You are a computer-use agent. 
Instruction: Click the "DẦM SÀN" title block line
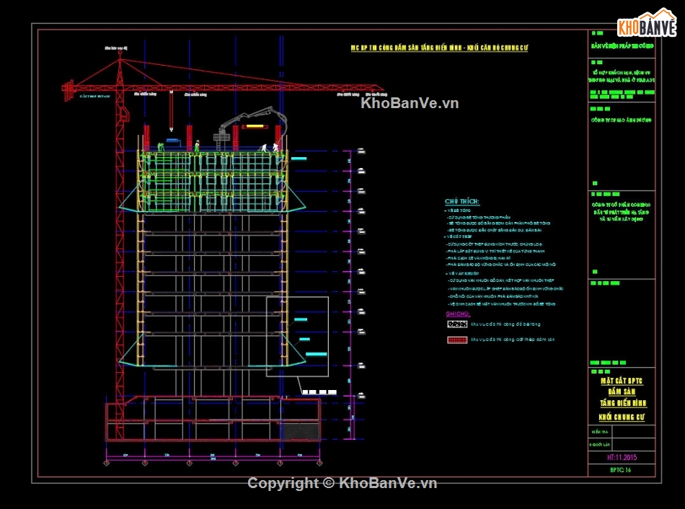[x=622, y=392]
